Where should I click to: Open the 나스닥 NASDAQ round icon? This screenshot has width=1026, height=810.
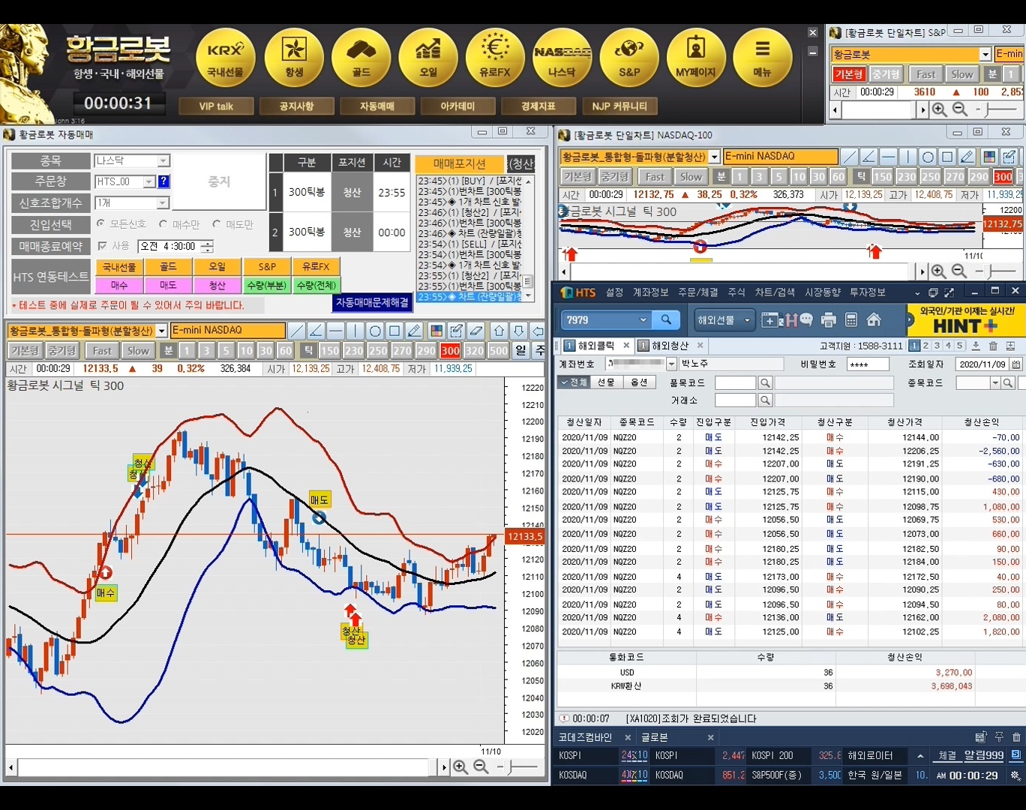coord(562,59)
